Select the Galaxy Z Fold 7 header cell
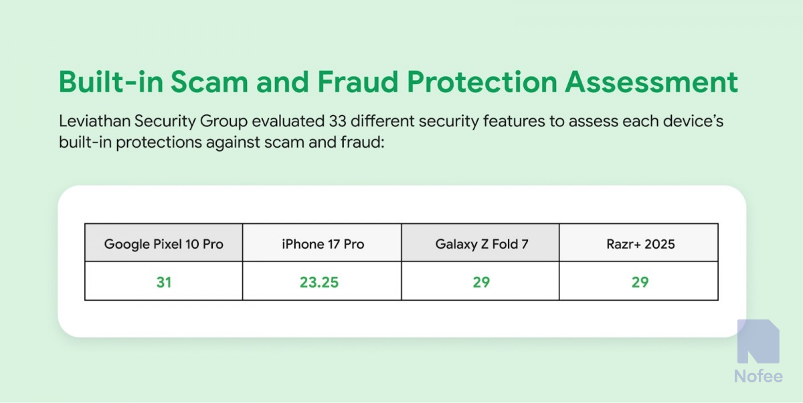 (x=481, y=244)
